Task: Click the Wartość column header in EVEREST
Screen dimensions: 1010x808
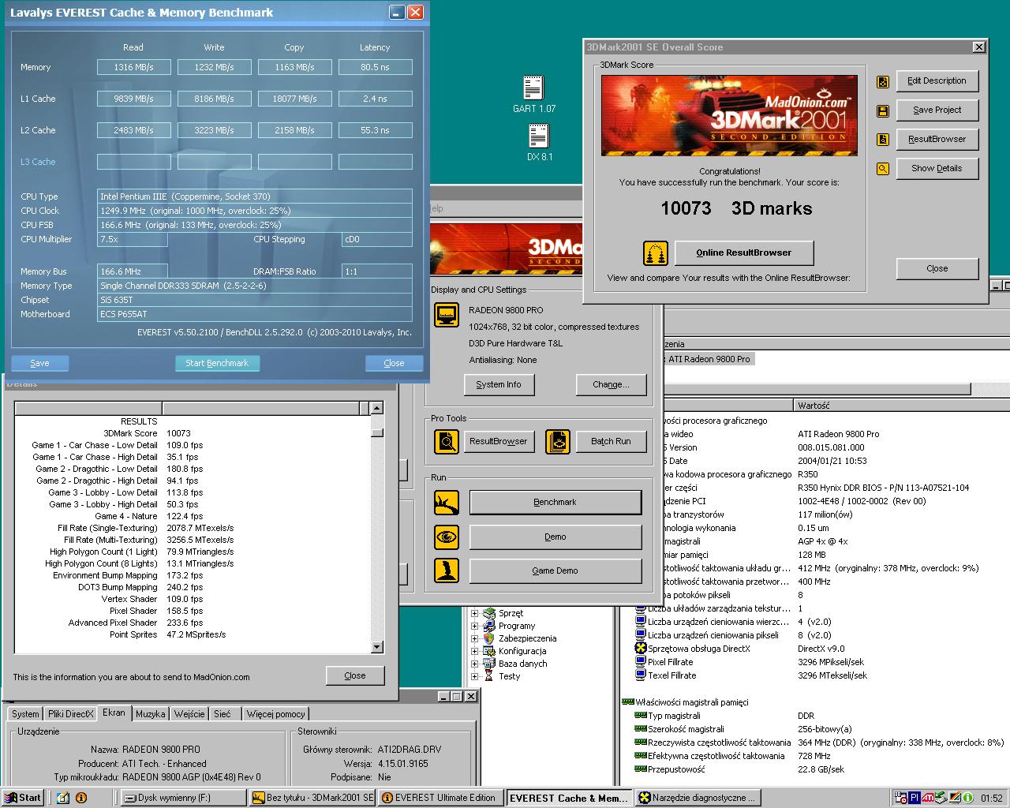Action: click(x=901, y=406)
